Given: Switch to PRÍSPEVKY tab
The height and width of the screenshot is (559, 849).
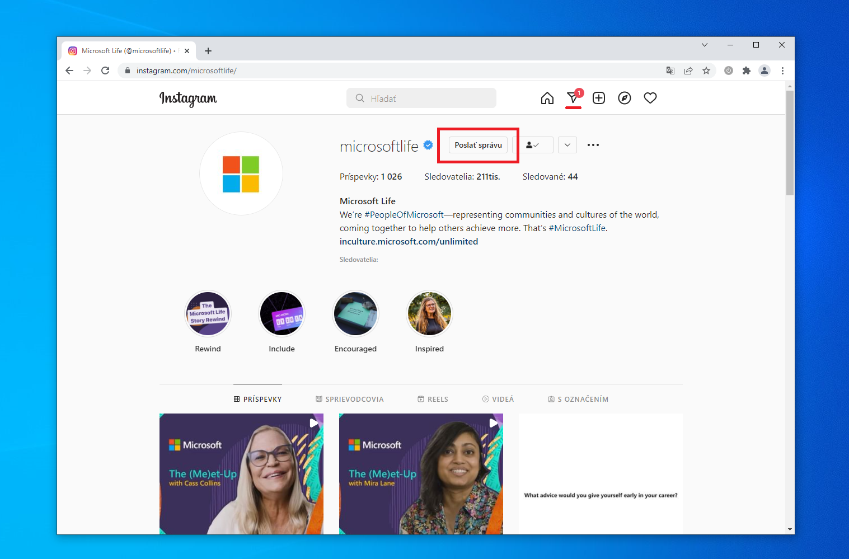Looking at the screenshot, I should (x=258, y=399).
